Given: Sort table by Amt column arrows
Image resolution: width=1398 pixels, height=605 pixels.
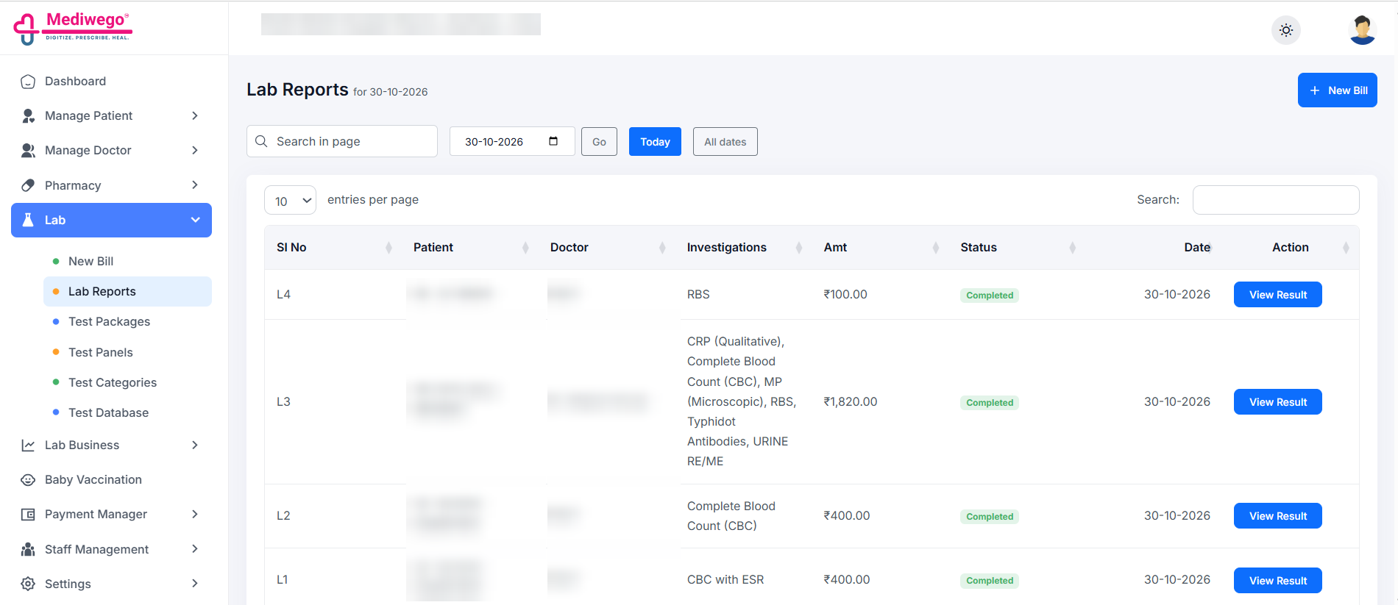Looking at the screenshot, I should pos(935,248).
